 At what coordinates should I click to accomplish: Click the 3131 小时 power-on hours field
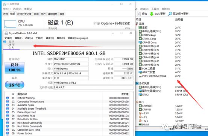pyautogui.click(x=124, y=78)
